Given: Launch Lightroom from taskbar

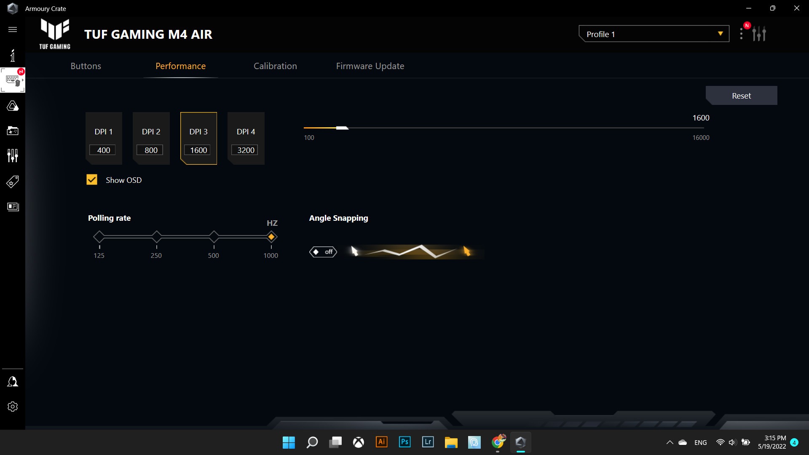Looking at the screenshot, I should [428, 442].
